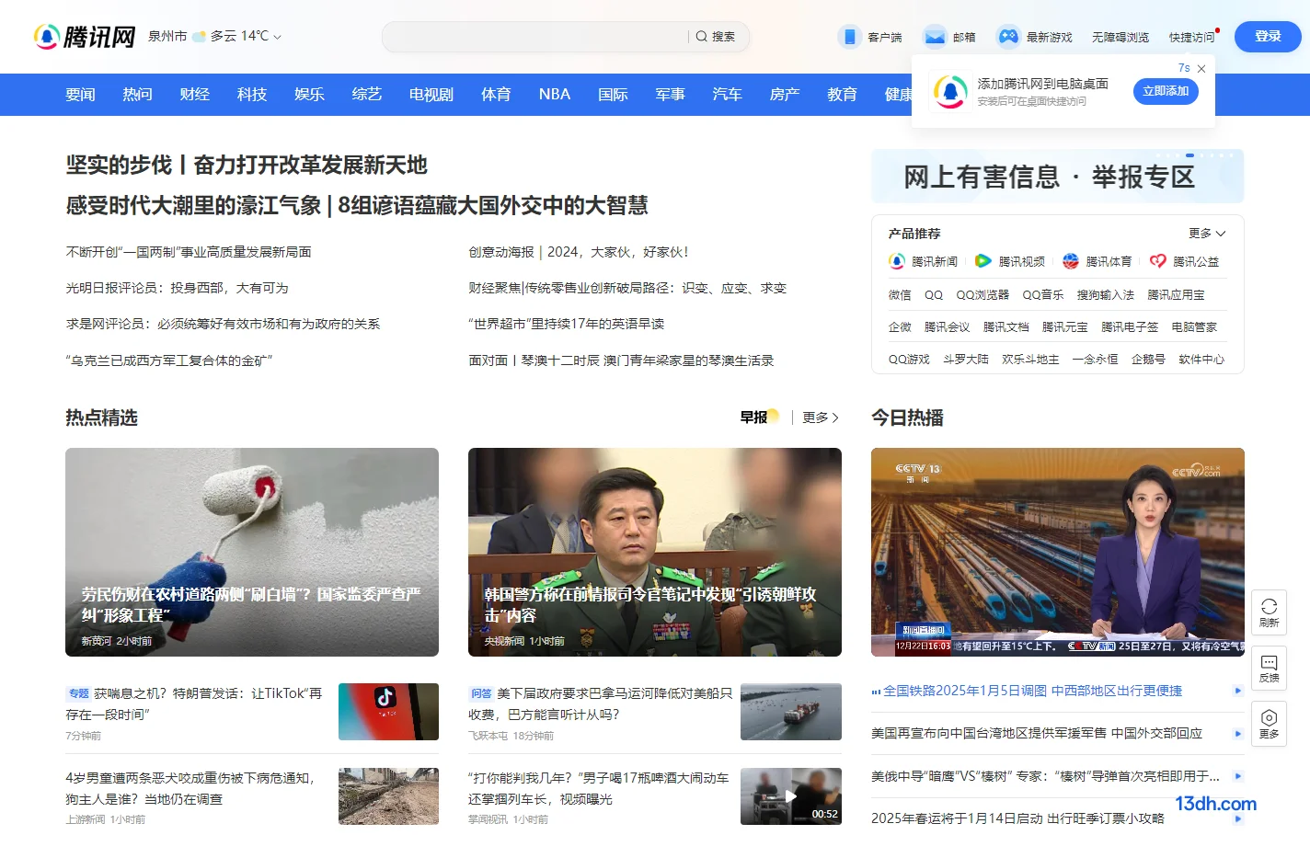The width and height of the screenshot is (1310, 858).
Task: Click the 搜狗输入法 product link
Action: tap(1106, 295)
